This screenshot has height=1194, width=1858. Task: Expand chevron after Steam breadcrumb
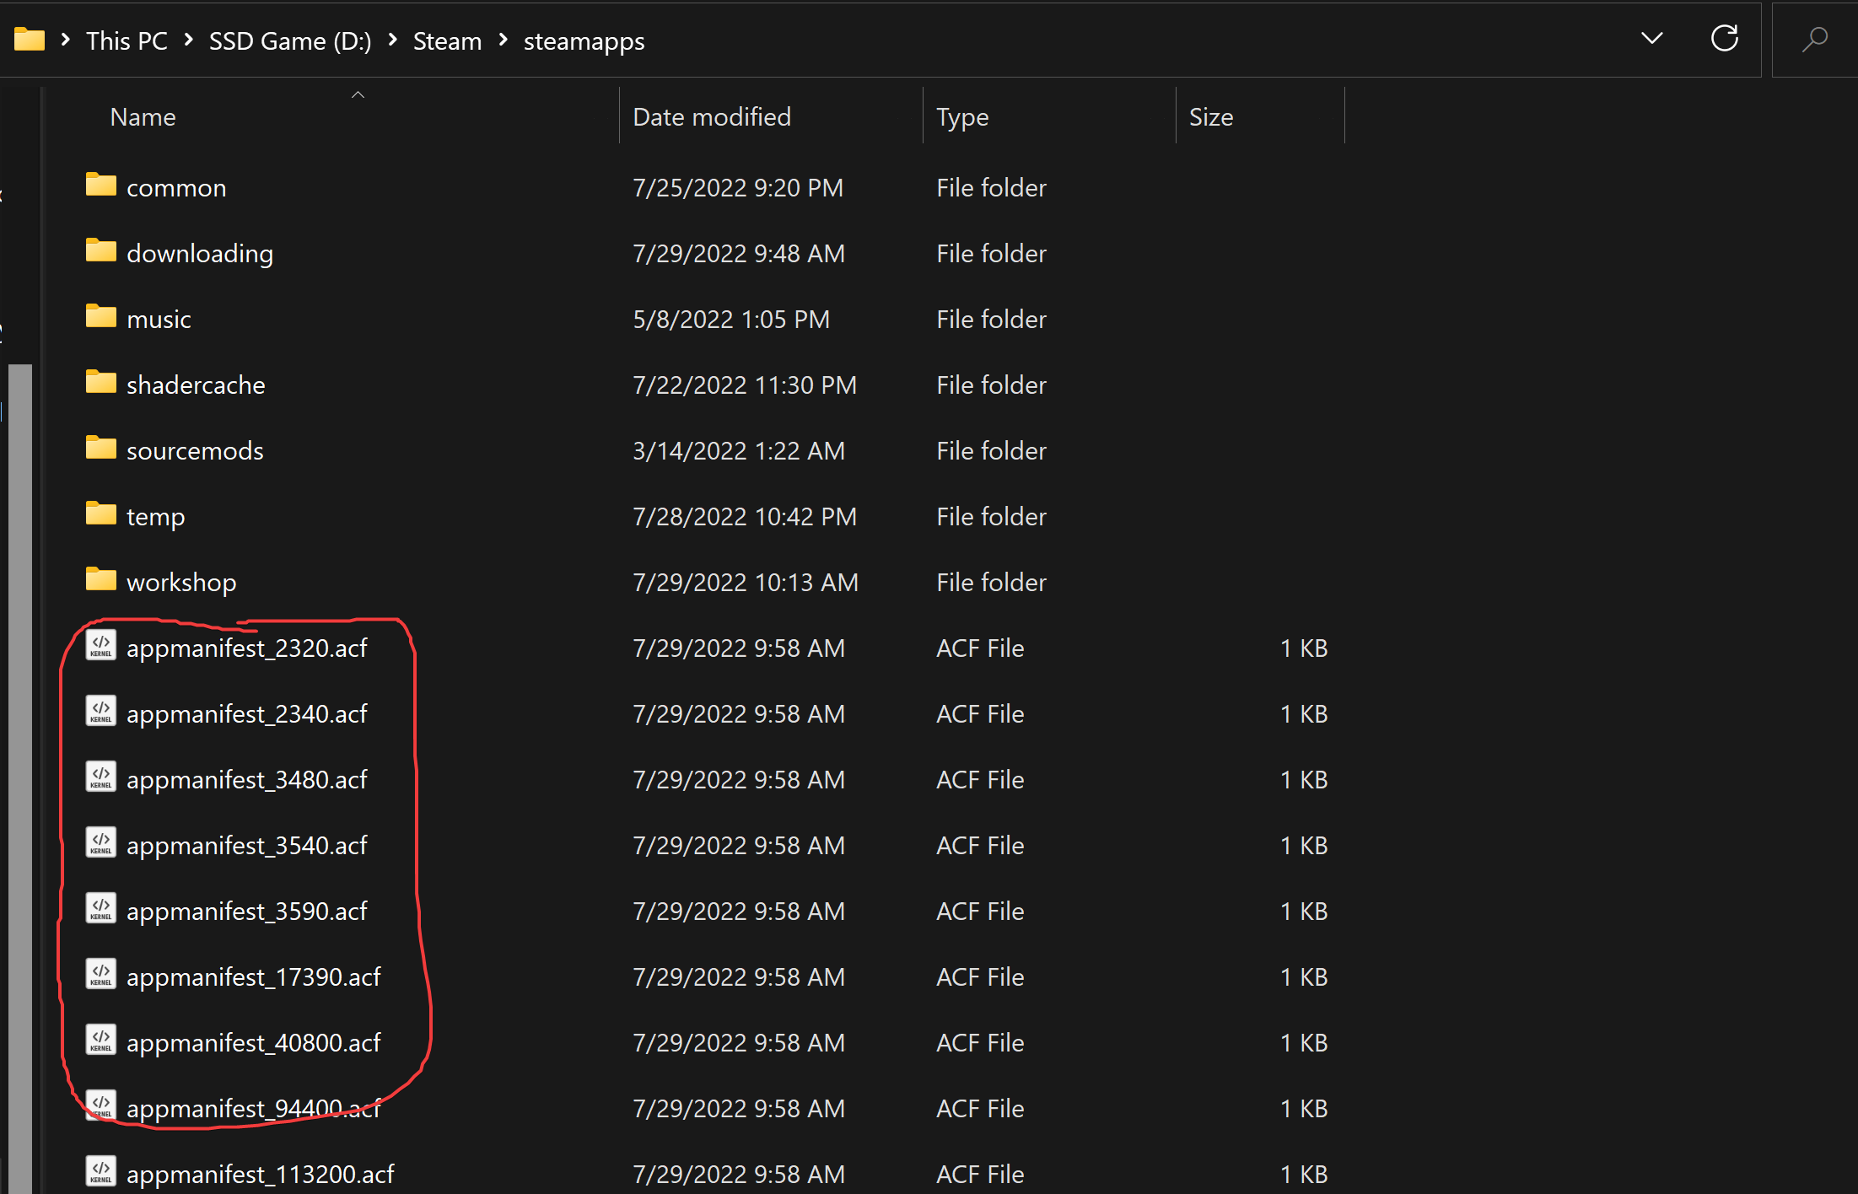(x=504, y=40)
